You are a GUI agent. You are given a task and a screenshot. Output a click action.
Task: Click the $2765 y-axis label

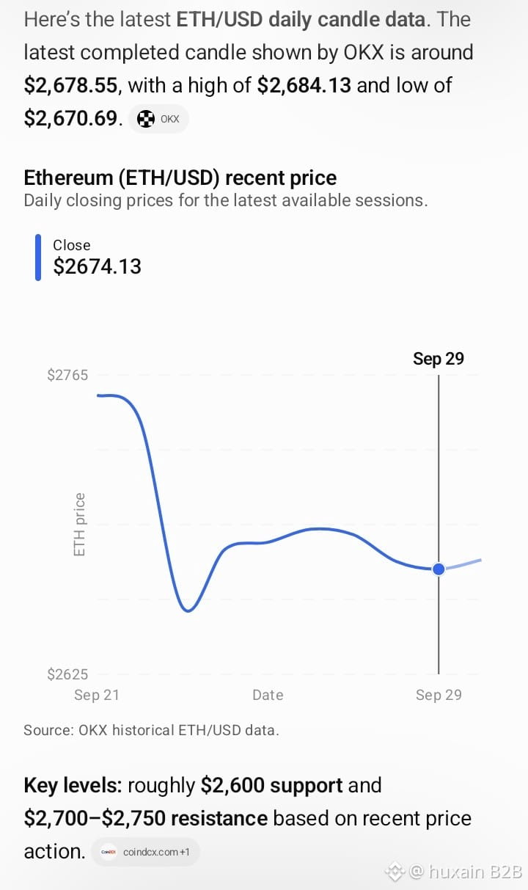(67, 375)
